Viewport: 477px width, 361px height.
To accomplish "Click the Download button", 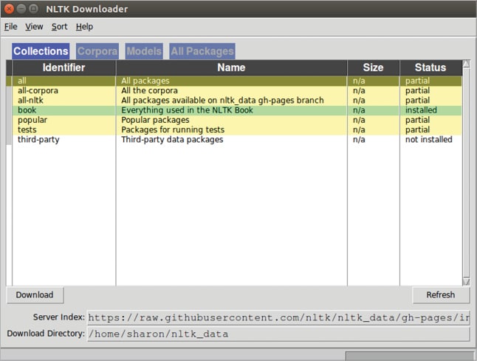I will pyautogui.click(x=35, y=295).
